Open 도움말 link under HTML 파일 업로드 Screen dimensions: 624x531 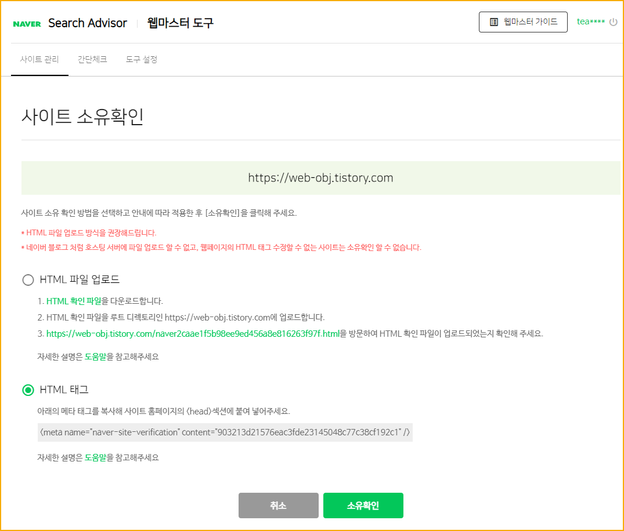pos(96,357)
